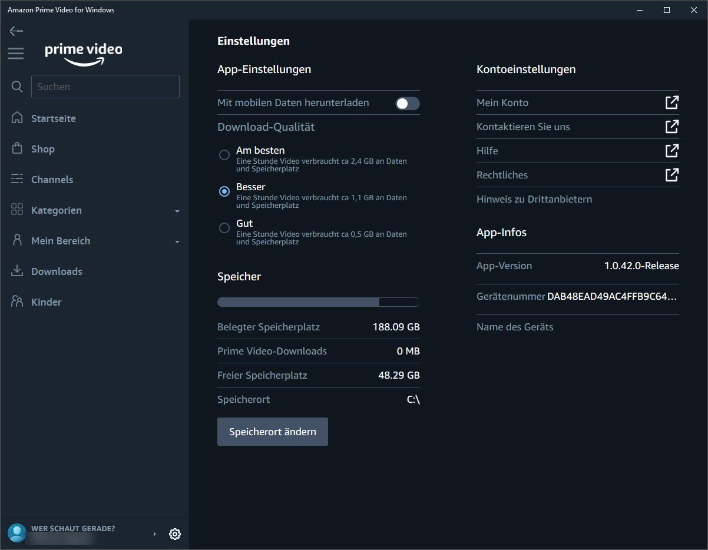708x550 pixels.
Task: Open Rechtliches external link icon
Action: [x=672, y=175]
